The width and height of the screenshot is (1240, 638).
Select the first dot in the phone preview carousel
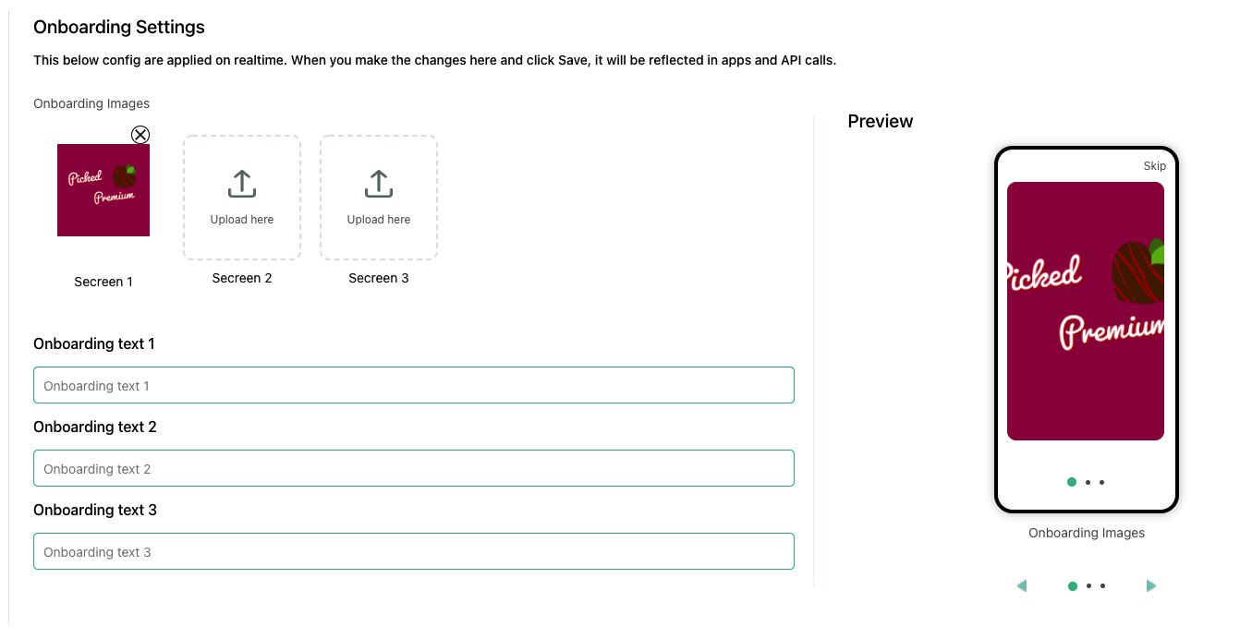pyautogui.click(x=1071, y=481)
